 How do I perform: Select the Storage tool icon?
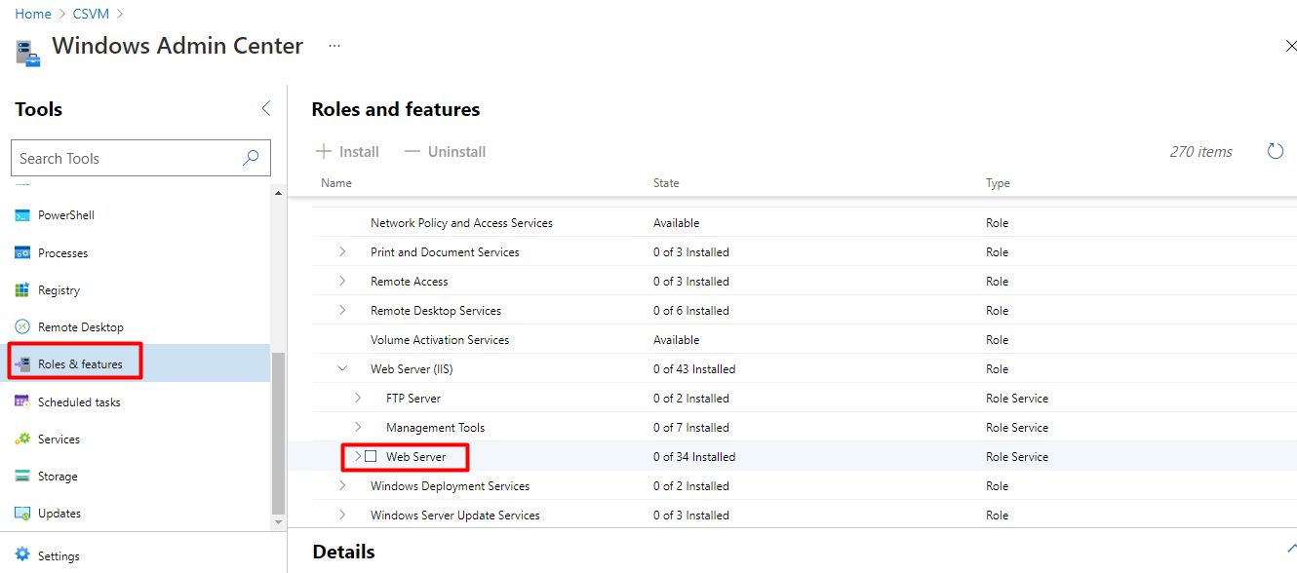pos(22,477)
